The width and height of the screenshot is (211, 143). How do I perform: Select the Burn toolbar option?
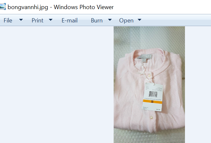97,20
